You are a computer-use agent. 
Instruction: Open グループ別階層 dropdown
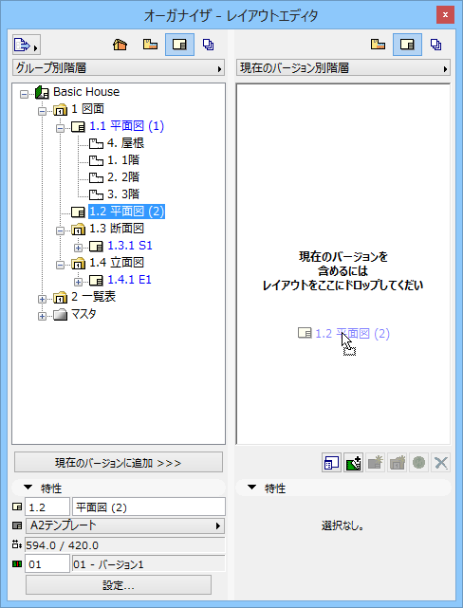click(119, 68)
